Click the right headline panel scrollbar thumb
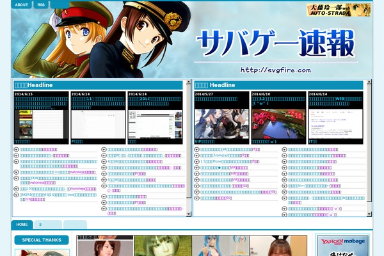 pos(369,143)
